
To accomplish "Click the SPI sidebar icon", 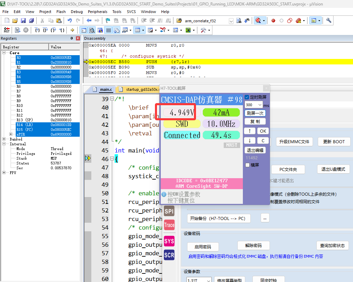I will pos(169,211).
